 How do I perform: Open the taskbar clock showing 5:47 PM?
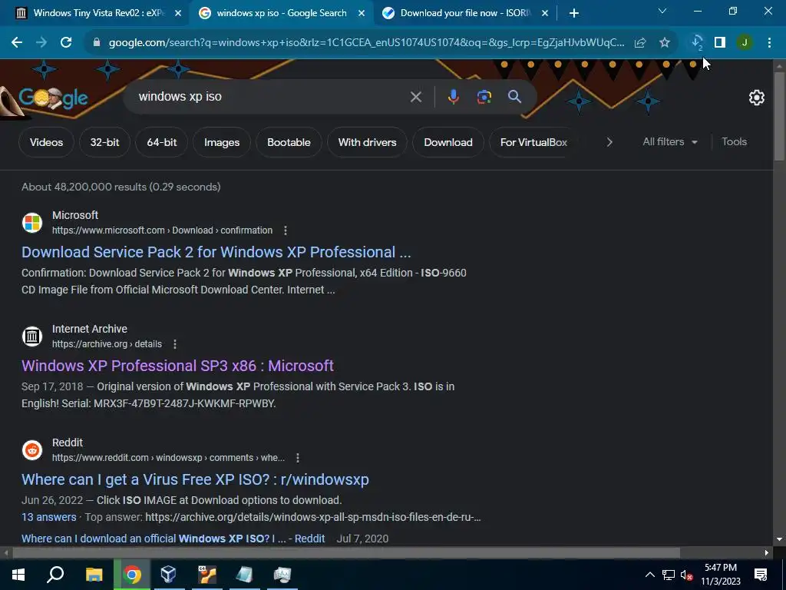click(x=720, y=575)
